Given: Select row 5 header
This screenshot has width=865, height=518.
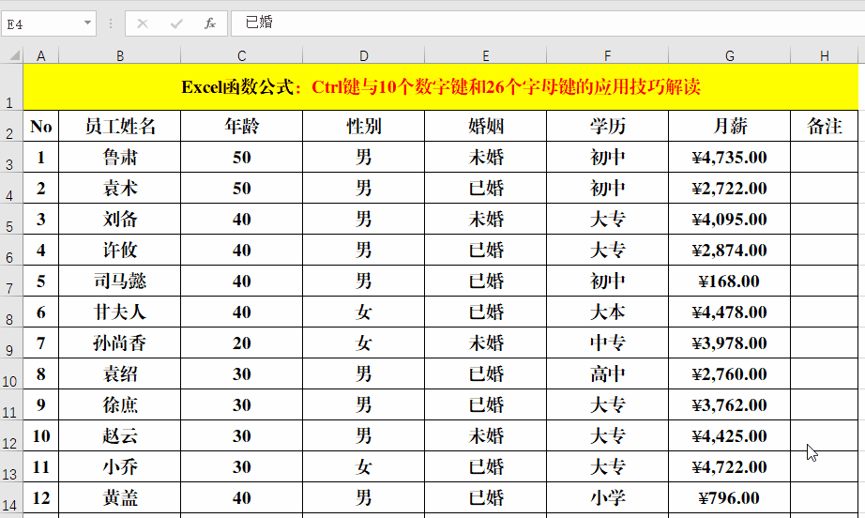Looking at the screenshot, I should pos(11,219).
